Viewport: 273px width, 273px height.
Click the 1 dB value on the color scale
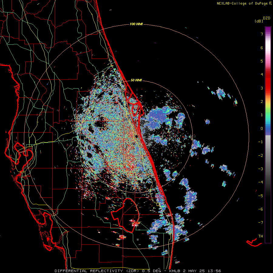point(262,115)
